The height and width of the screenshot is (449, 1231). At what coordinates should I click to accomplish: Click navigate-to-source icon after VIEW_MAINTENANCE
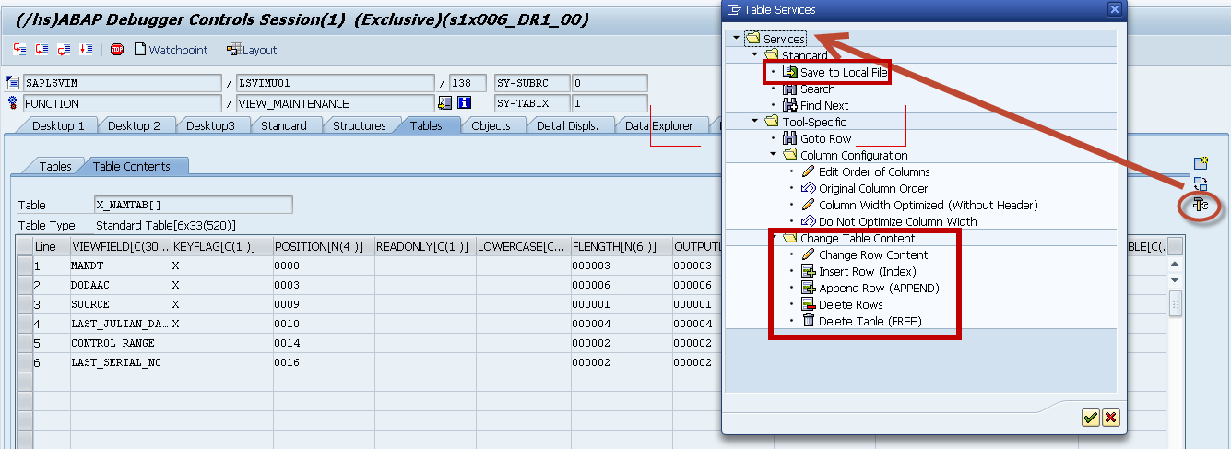point(445,103)
